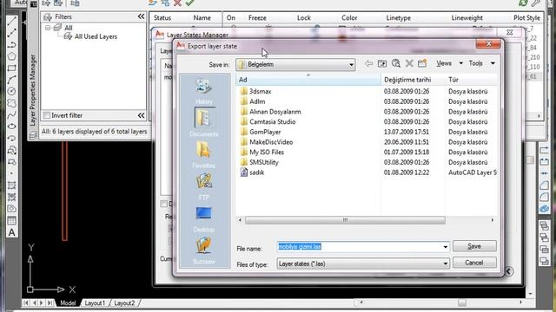556x312 pixels.
Task: Click the chevrons next to Invert filter
Action: click(x=141, y=115)
